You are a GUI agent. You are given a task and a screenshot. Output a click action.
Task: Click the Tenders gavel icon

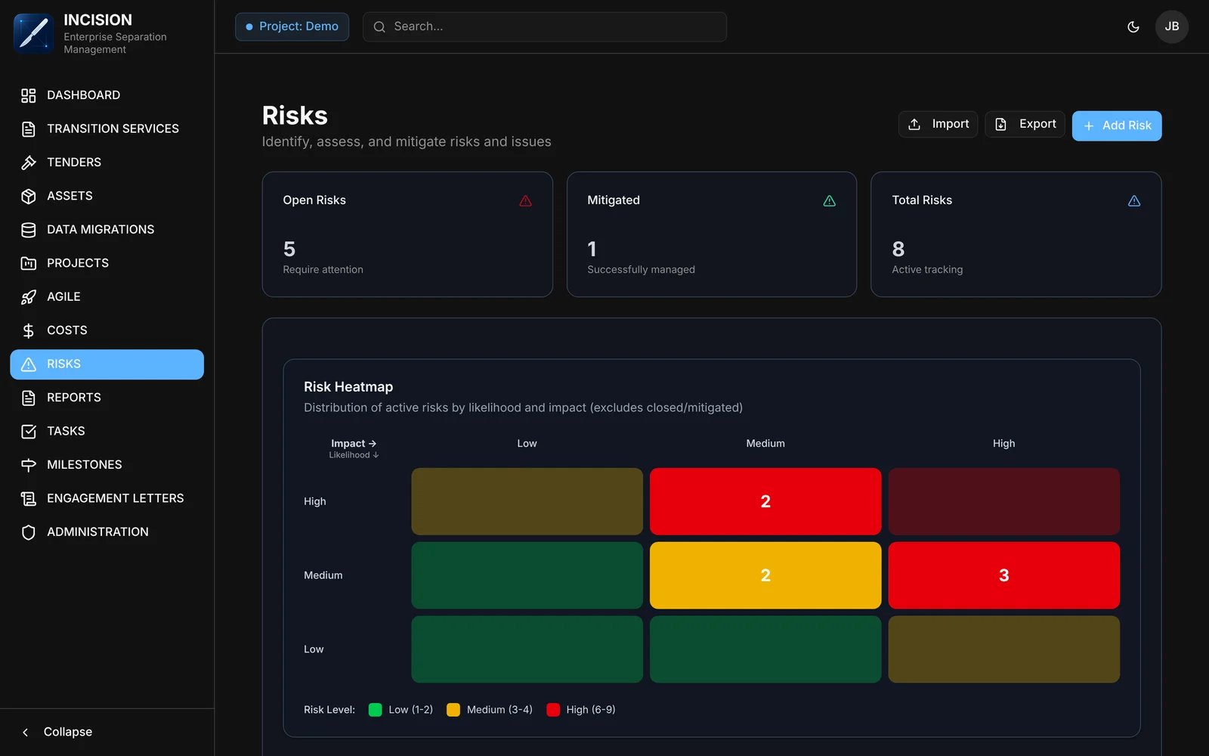tap(29, 163)
